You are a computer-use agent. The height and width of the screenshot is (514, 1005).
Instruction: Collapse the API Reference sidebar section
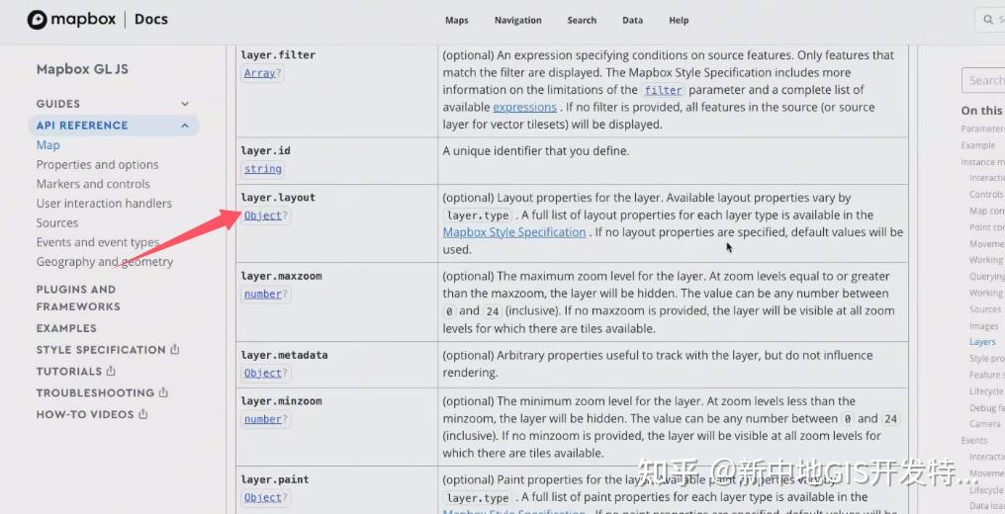185,126
